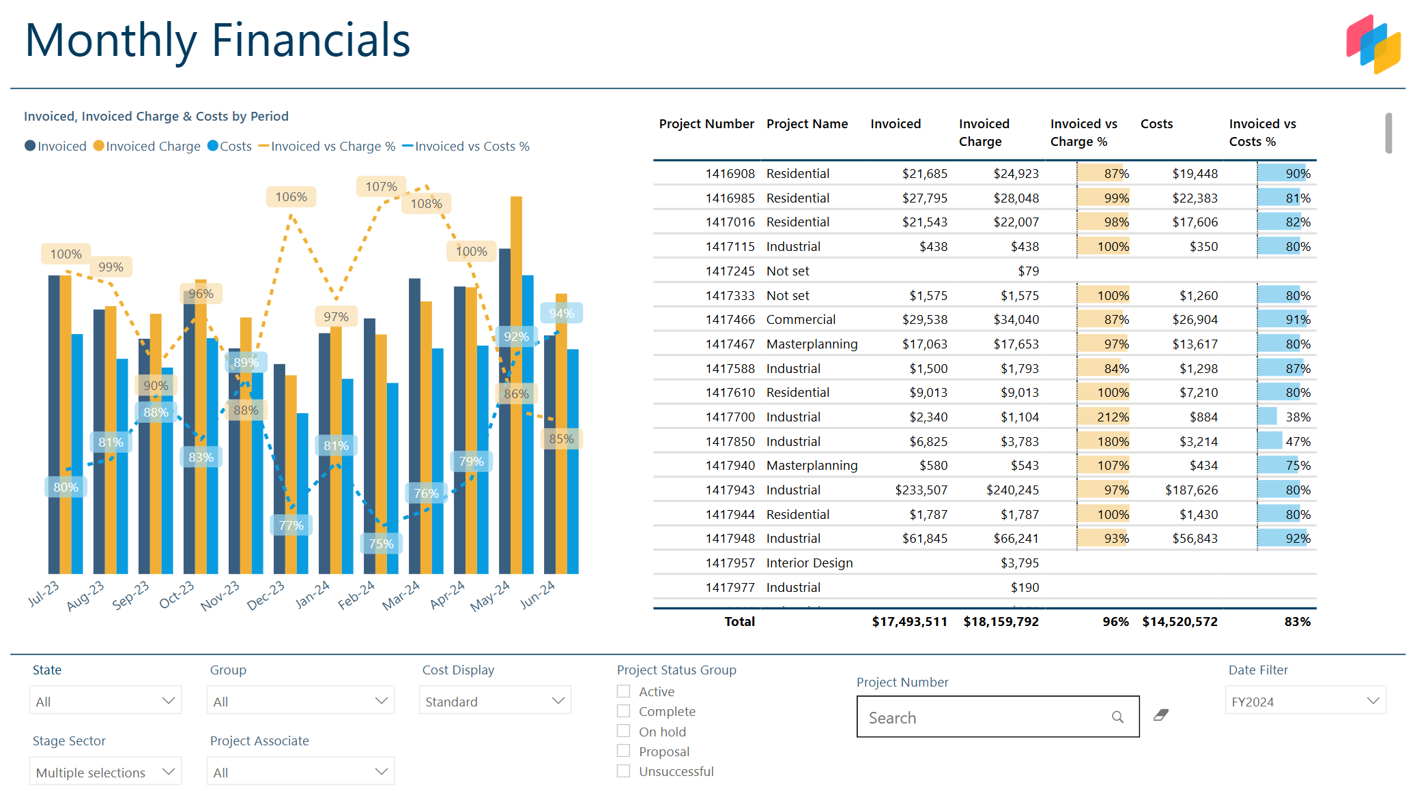Click the magnifying glass search icon
Screen dimensions: 1415x791
coord(1117,717)
